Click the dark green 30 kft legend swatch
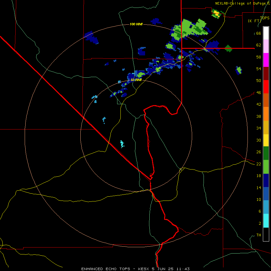Viewport: 271px width, 271px height. [266, 153]
